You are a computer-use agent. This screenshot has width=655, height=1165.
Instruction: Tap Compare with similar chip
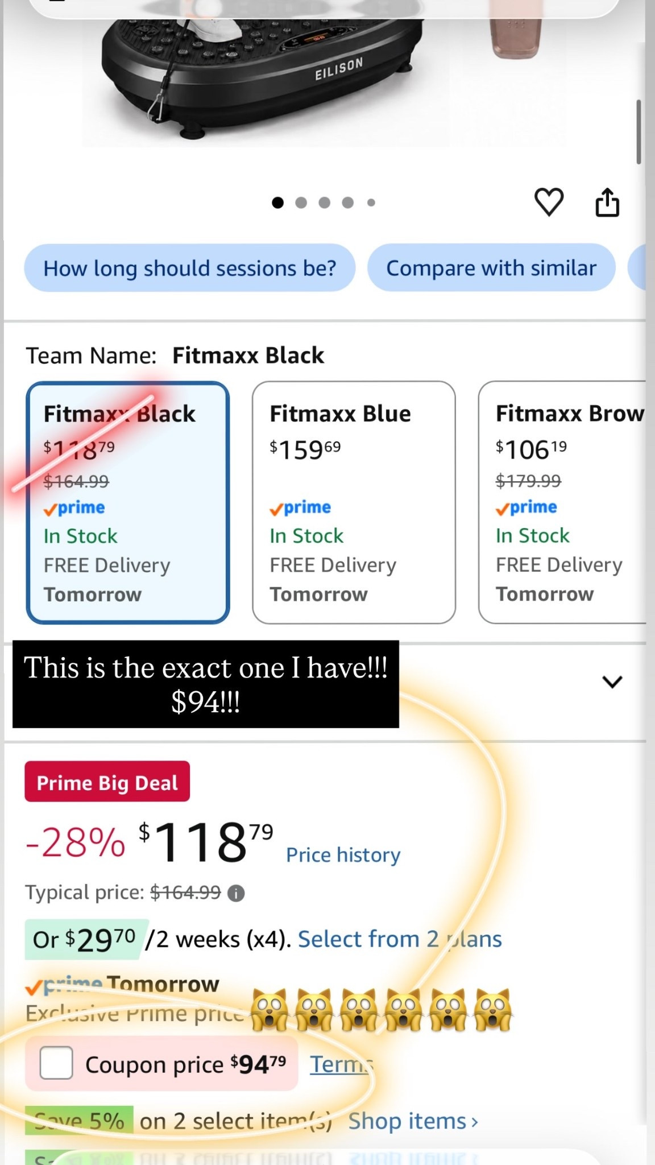[491, 268]
